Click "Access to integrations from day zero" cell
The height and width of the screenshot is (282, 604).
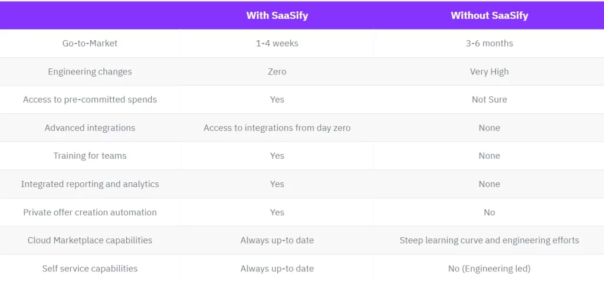pos(277,128)
